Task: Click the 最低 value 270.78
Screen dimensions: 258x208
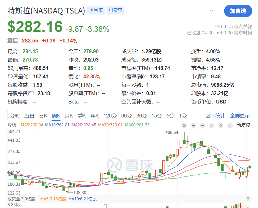Action: click(30, 60)
